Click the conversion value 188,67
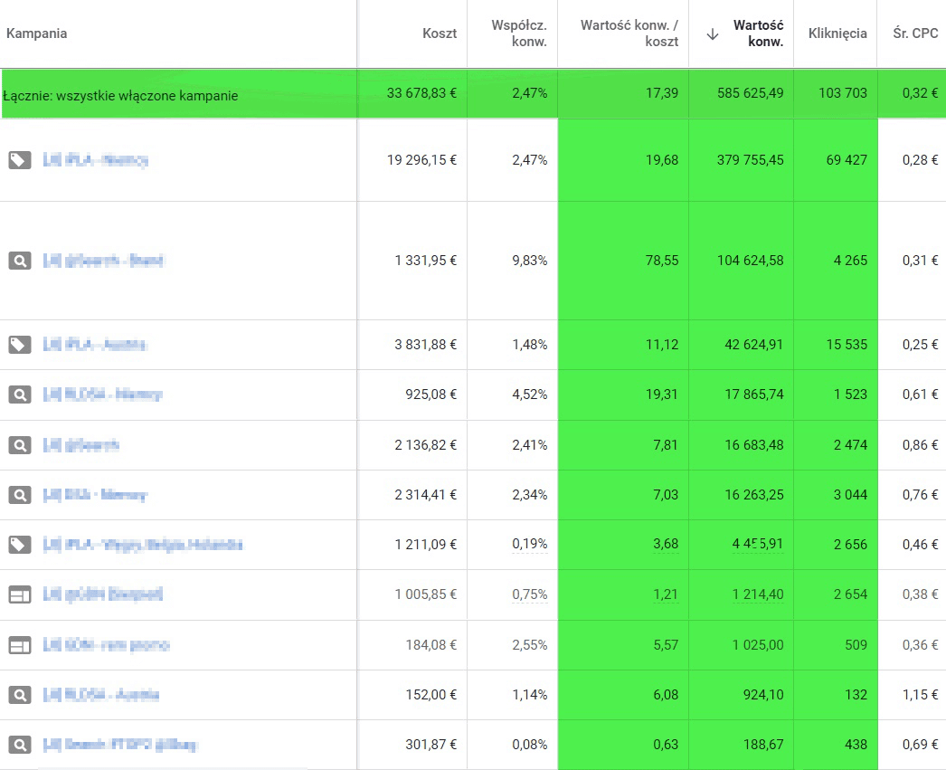The height and width of the screenshot is (770, 946). [763, 745]
